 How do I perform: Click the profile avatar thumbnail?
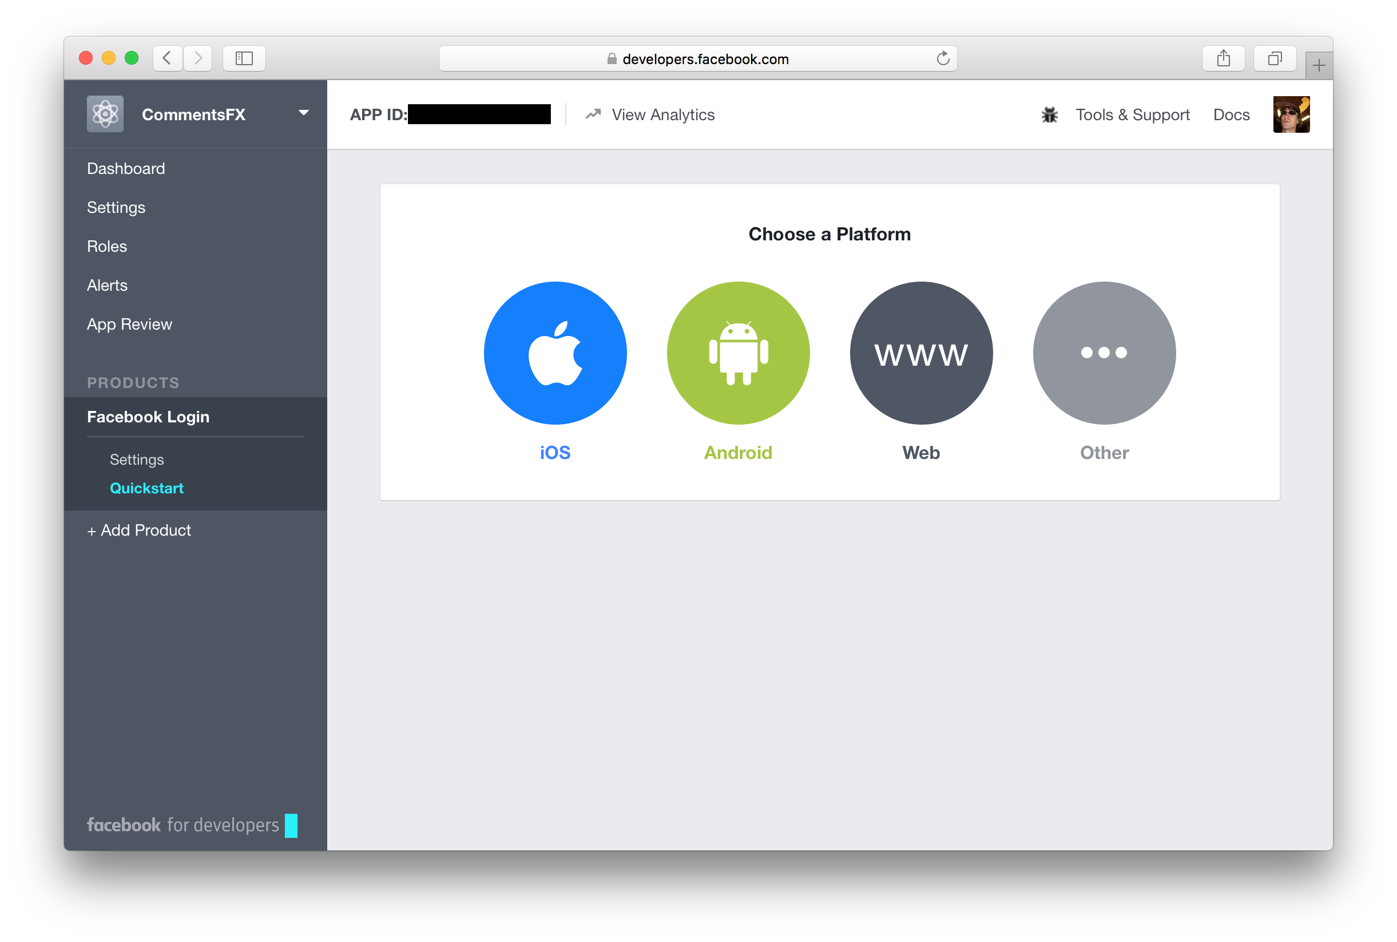(1293, 113)
